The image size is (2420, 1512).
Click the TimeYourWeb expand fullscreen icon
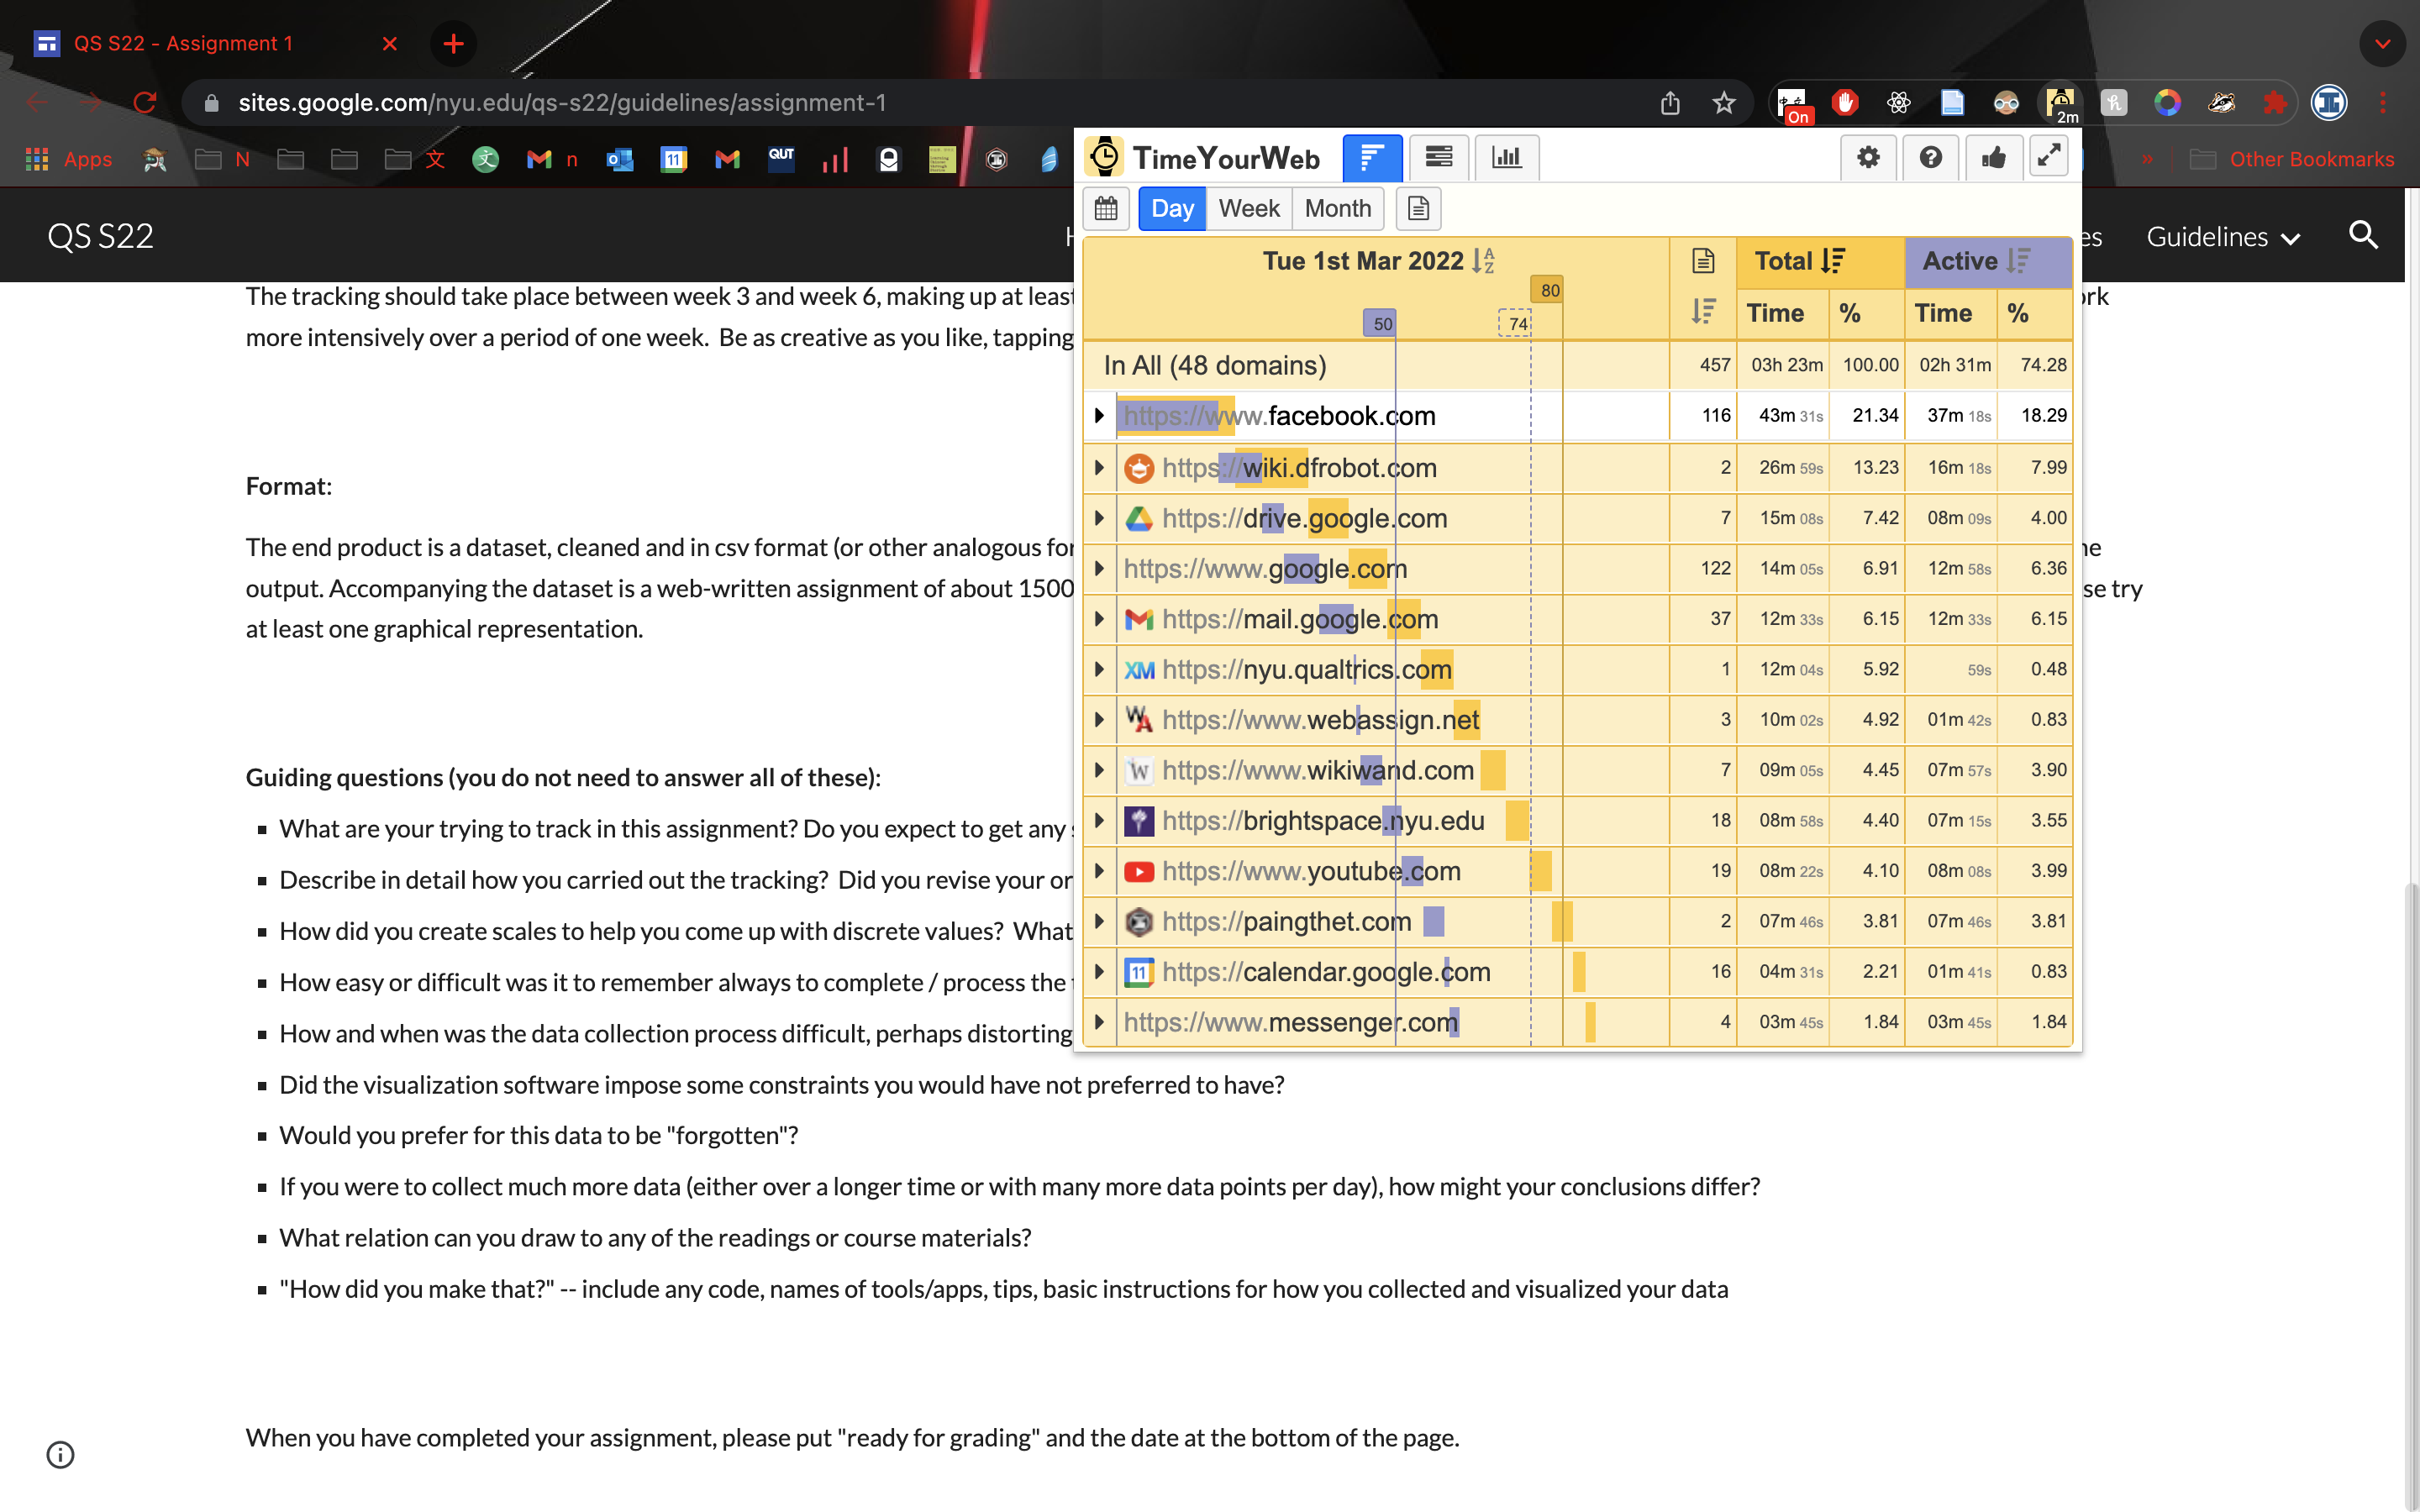click(2049, 157)
